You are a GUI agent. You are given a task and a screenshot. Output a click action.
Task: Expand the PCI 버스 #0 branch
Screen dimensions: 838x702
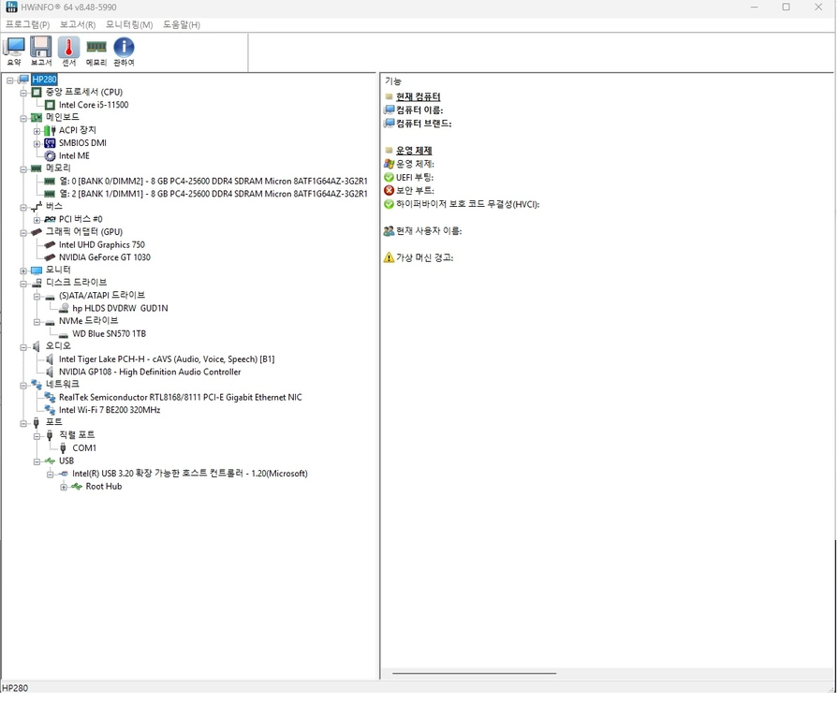(37, 221)
